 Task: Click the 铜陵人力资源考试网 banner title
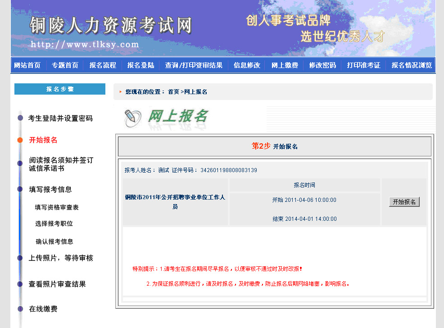pyautogui.click(x=111, y=25)
